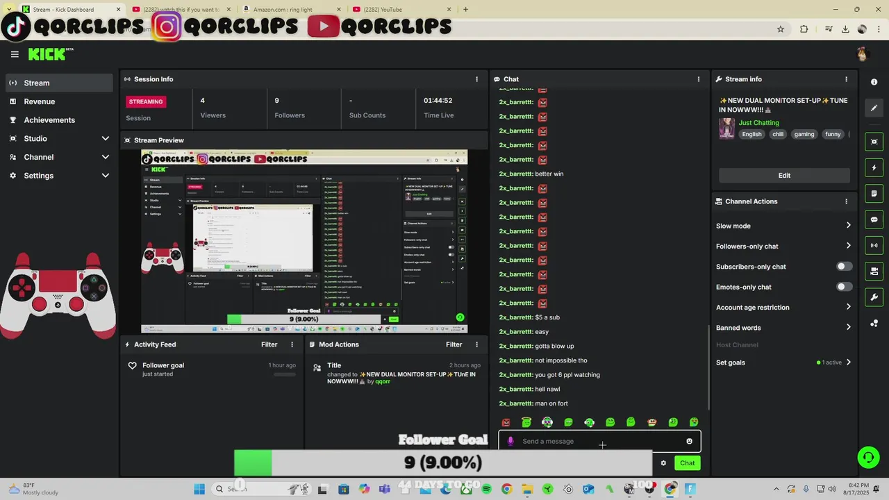The image size is (889, 500).
Task: Open Activity Feed three-dot options
Action: click(x=292, y=344)
